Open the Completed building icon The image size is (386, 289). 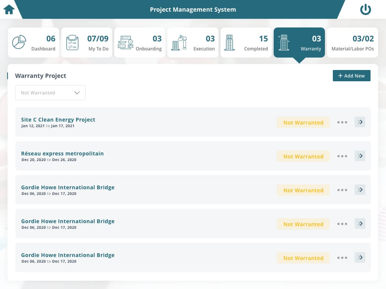[x=230, y=43]
